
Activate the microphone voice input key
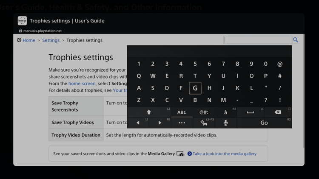225,123
